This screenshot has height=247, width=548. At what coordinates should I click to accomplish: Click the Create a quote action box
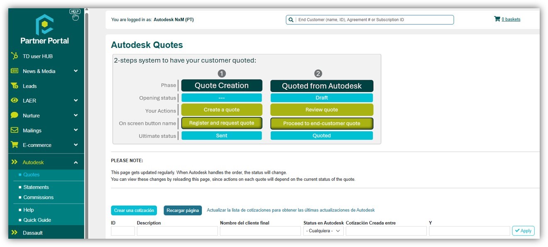click(222, 110)
